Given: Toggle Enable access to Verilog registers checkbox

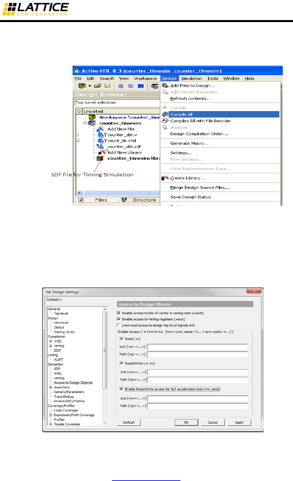Looking at the screenshot, I should [x=119, y=319].
